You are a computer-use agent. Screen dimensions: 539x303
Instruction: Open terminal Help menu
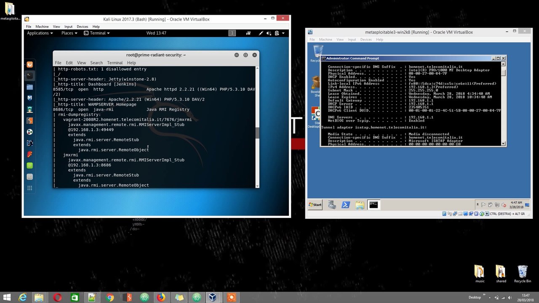(x=131, y=63)
